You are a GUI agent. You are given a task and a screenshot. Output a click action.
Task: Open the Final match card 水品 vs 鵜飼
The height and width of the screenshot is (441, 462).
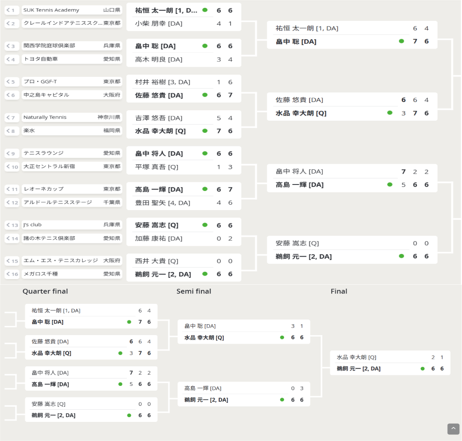click(x=390, y=363)
